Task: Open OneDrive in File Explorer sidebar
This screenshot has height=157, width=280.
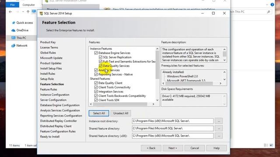Action: point(20,30)
